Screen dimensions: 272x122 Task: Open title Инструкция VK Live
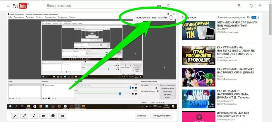pos(233,114)
